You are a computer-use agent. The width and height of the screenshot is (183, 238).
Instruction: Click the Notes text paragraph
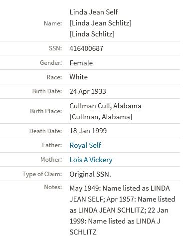pyautogui.click(x=122, y=210)
